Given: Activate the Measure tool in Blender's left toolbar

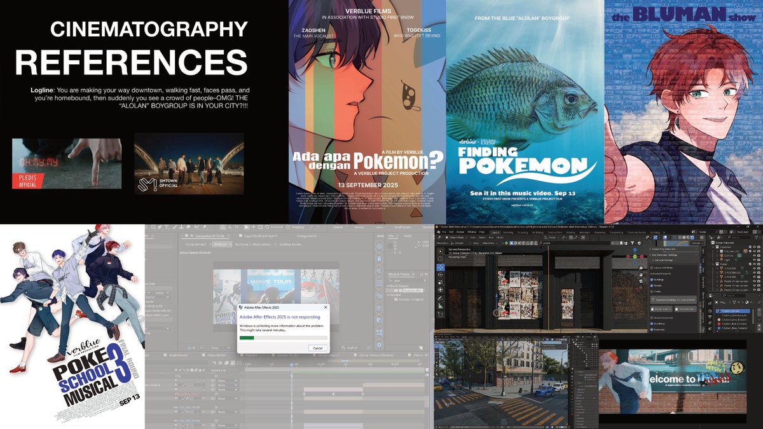Looking at the screenshot, I should [x=440, y=306].
